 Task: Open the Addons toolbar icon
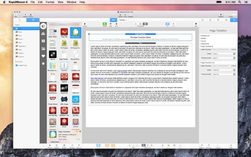[31, 15]
